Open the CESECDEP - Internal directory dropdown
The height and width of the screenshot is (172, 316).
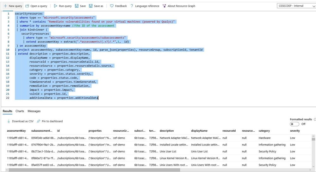tap(296, 6)
